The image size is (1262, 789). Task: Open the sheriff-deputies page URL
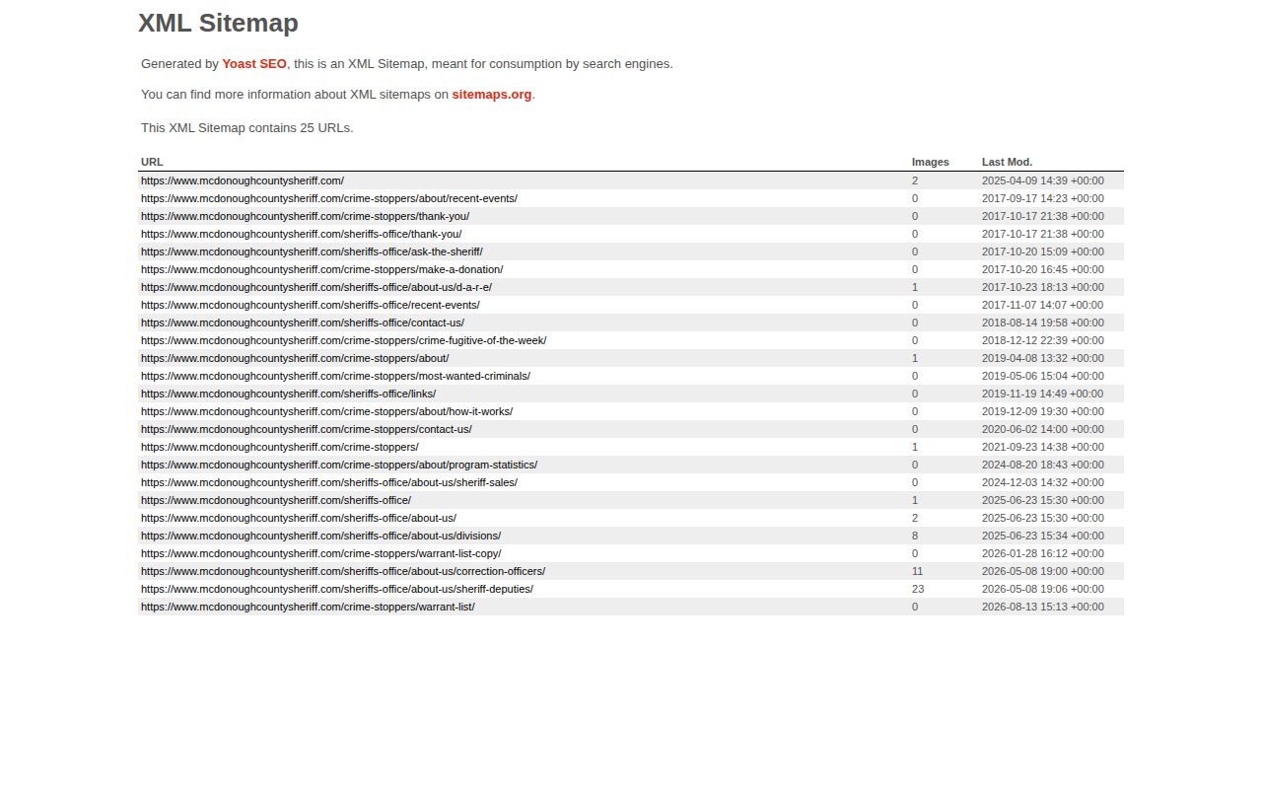tap(337, 589)
